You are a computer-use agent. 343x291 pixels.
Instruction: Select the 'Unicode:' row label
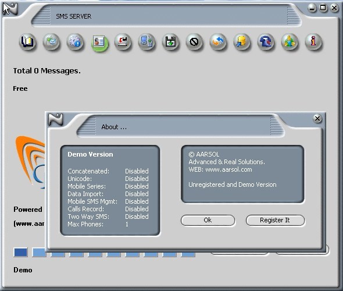point(80,179)
